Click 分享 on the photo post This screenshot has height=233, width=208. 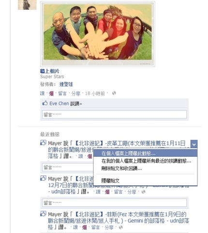pyautogui.click(x=76, y=94)
